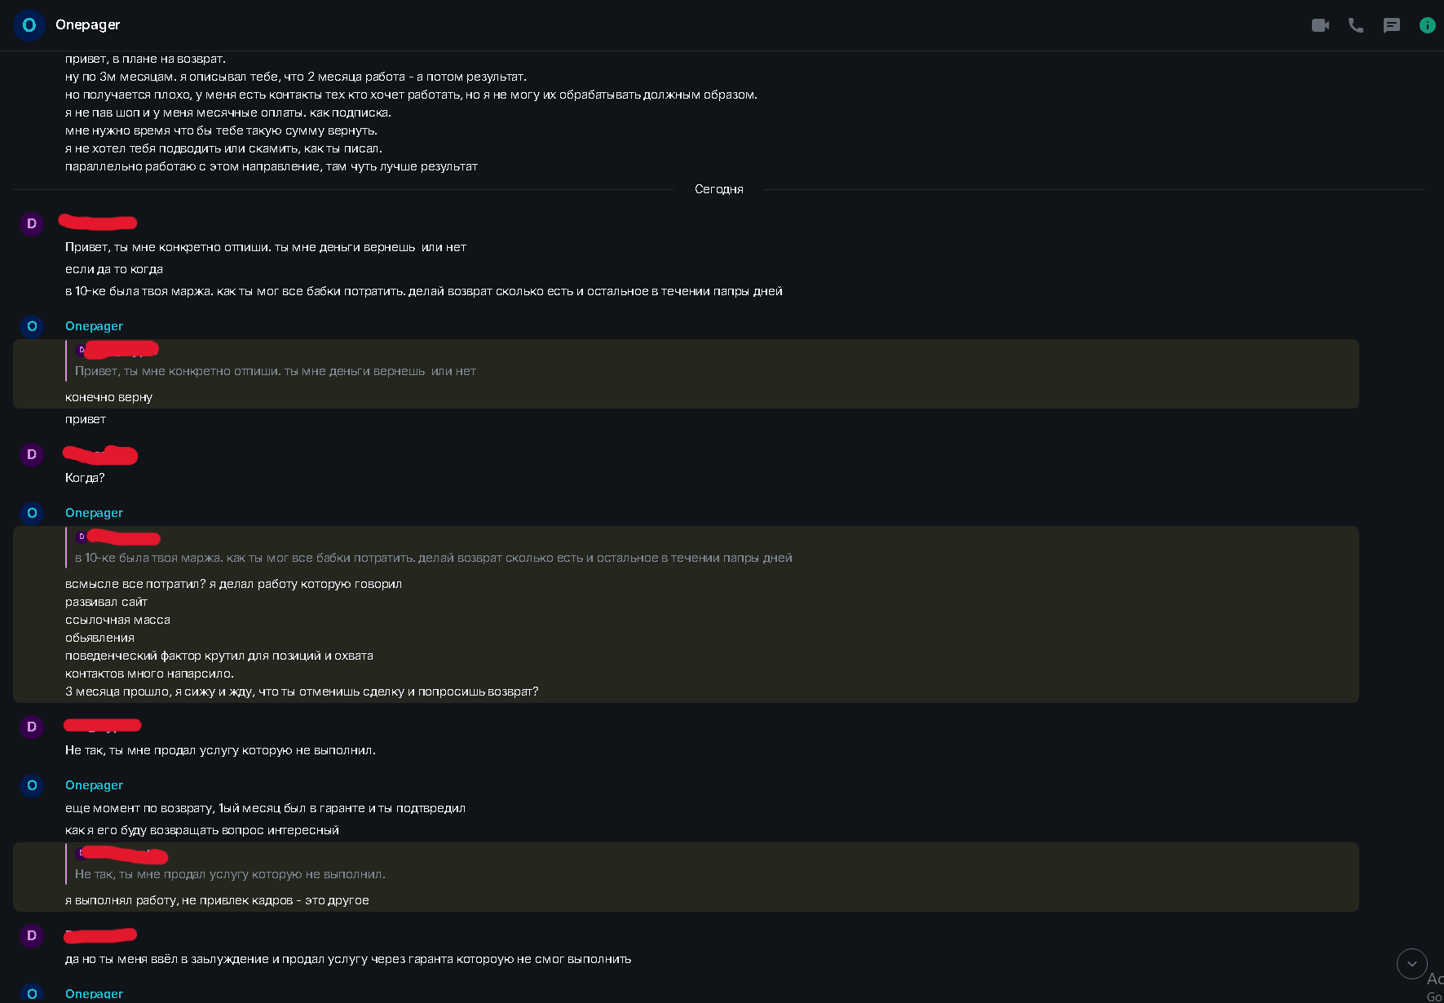The height and width of the screenshot is (1003, 1444).
Task: Click O avatar beside "еще момент по возврату"
Action: (32, 785)
